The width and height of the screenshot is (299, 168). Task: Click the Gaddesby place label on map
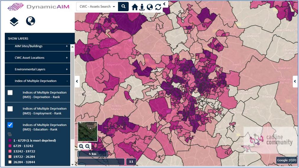252,36
